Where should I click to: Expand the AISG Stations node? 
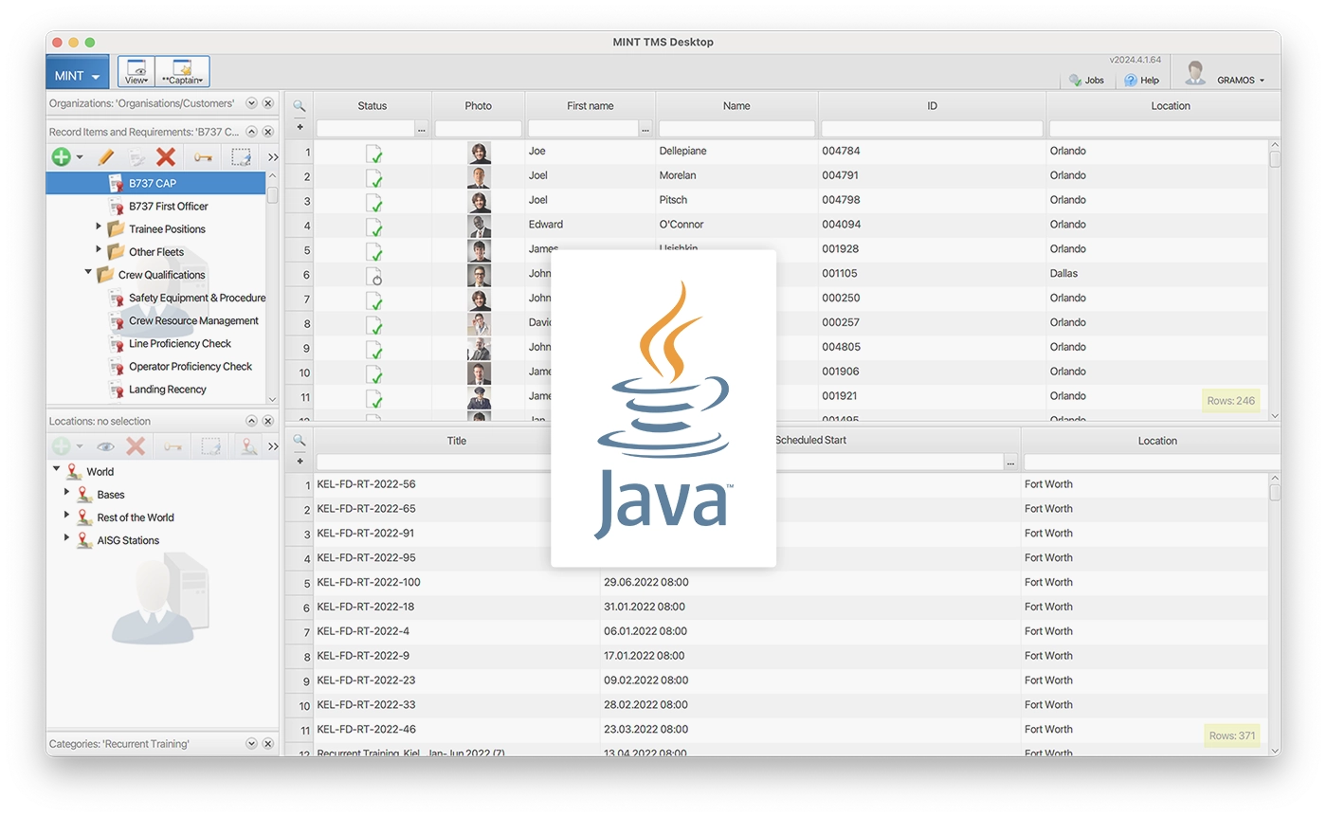click(x=66, y=537)
